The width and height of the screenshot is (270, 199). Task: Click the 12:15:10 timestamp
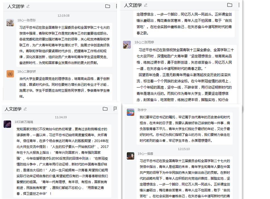click(184, 149)
